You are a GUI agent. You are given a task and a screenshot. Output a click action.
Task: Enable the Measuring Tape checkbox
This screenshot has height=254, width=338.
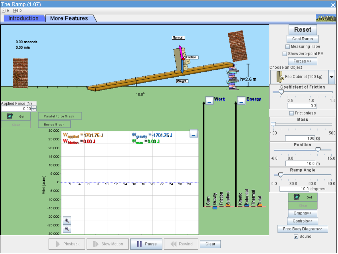pyautogui.click(x=287, y=47)
